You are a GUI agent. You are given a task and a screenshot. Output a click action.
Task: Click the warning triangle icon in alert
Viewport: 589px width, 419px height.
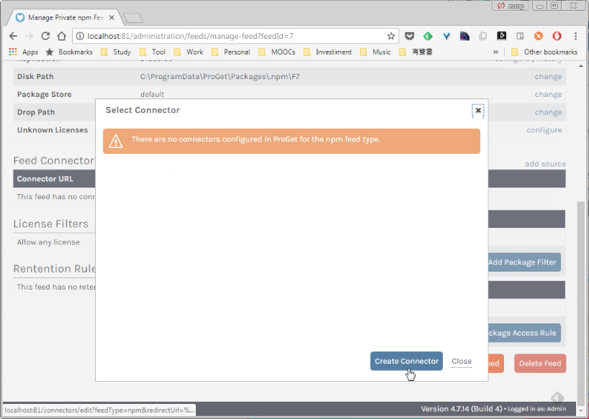pos(116,141)
